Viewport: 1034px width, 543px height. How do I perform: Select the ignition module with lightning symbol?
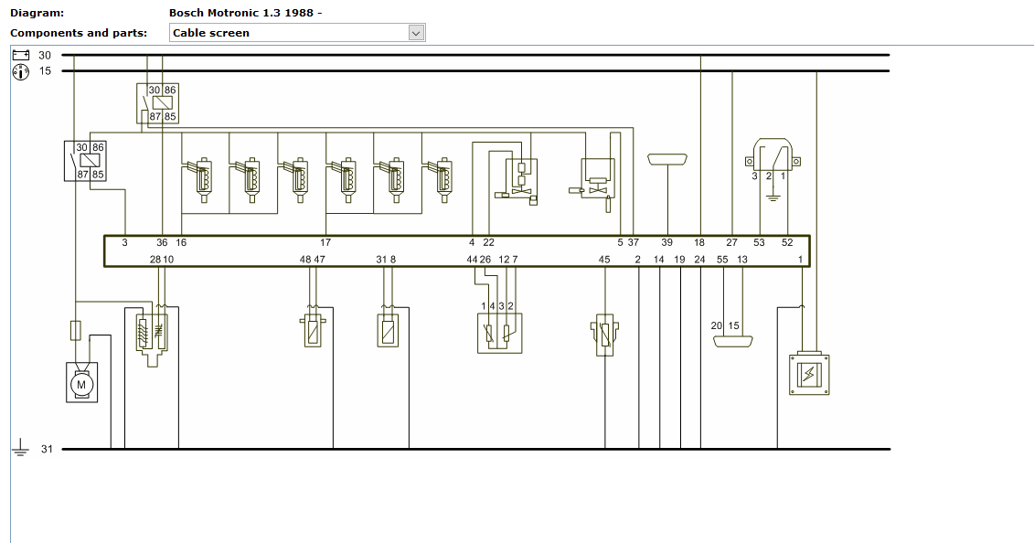click(x=811, y=375)
